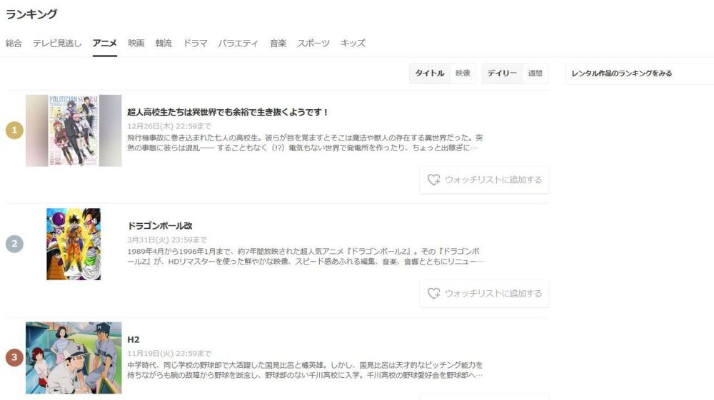Open the キッズ tab

coord(353,43)
